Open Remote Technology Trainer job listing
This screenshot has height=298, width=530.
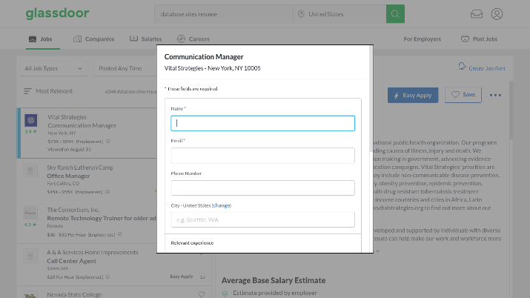[102, 218]
